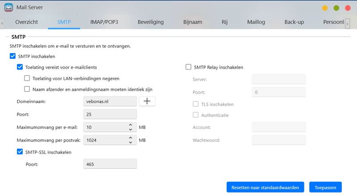357x196 pixels.
Task: Click the green maximize window button
Action: point(336,8)
